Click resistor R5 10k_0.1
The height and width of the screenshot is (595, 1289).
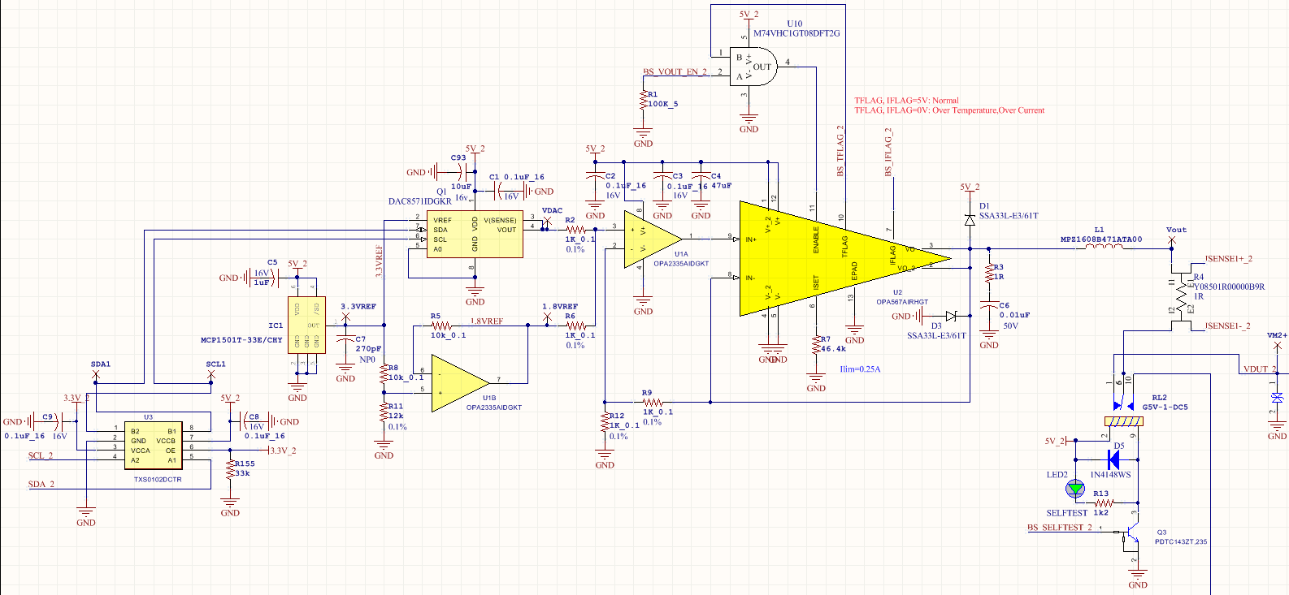441,325
